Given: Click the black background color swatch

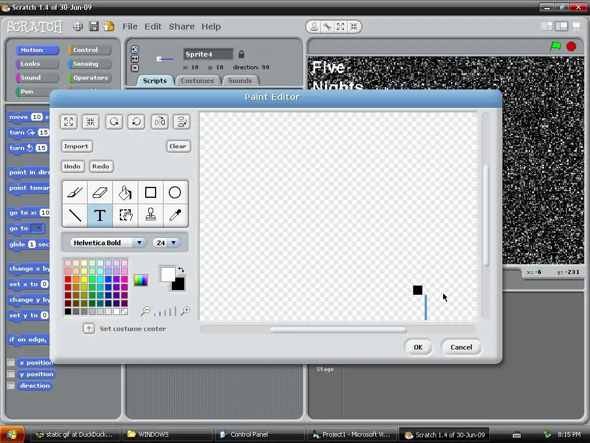Looking at the screenshot, I should pyautogui.click(x=179, y=285).
